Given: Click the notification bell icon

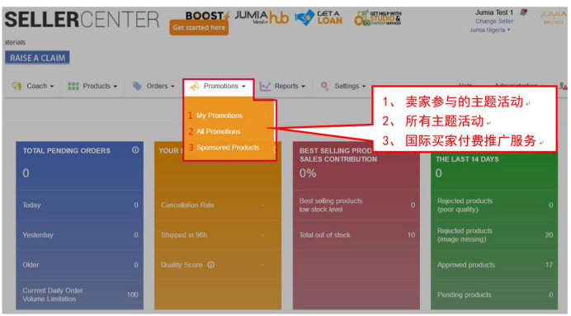Looking at the screenshot, I should click(524, 12).
